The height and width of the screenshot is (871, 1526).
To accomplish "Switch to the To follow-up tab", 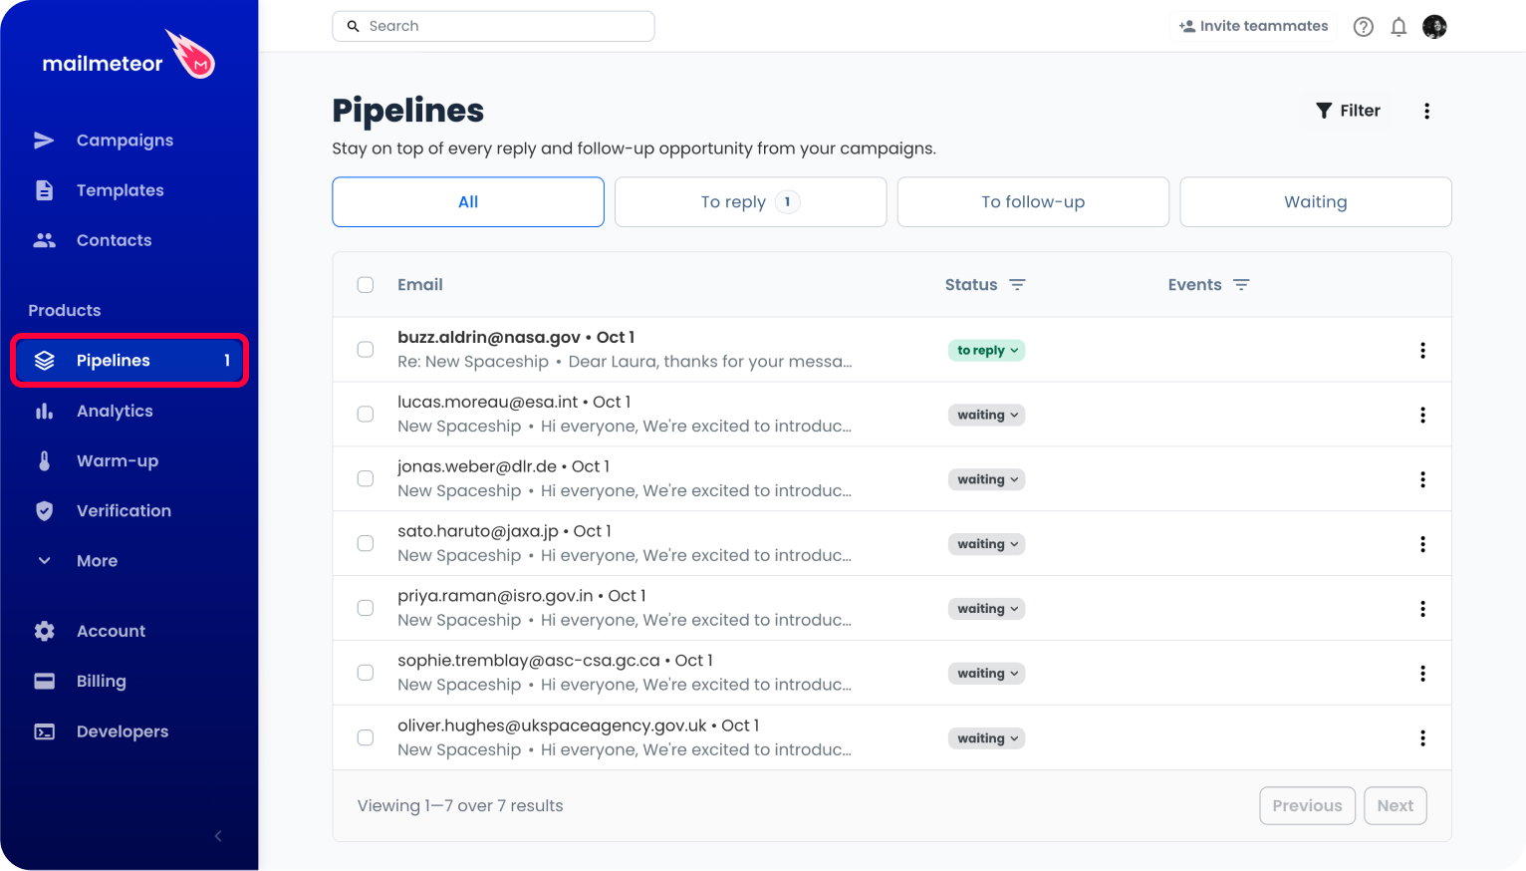I will [1033, 202].
